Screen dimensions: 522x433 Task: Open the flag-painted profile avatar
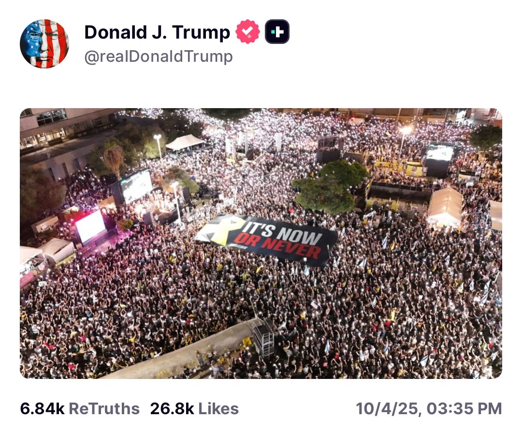click(44, 43)
